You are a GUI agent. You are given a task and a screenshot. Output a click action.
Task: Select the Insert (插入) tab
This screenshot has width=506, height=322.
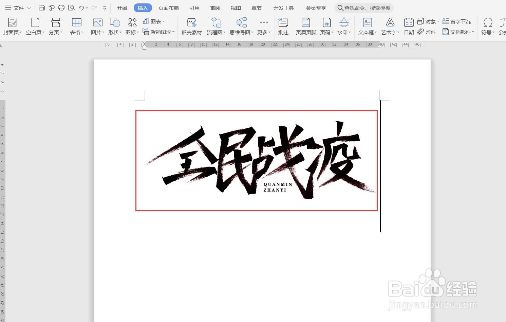click(x=143, y=8)
